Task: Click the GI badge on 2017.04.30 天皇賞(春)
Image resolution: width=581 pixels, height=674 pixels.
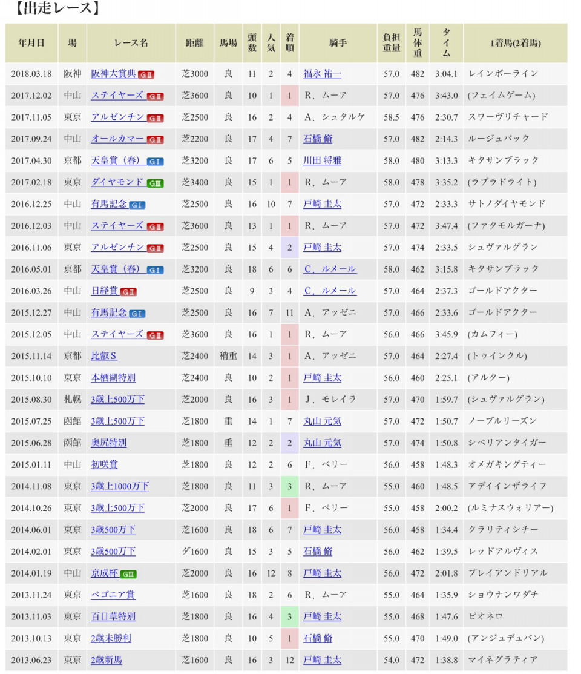Action: (x=155, y=162)
